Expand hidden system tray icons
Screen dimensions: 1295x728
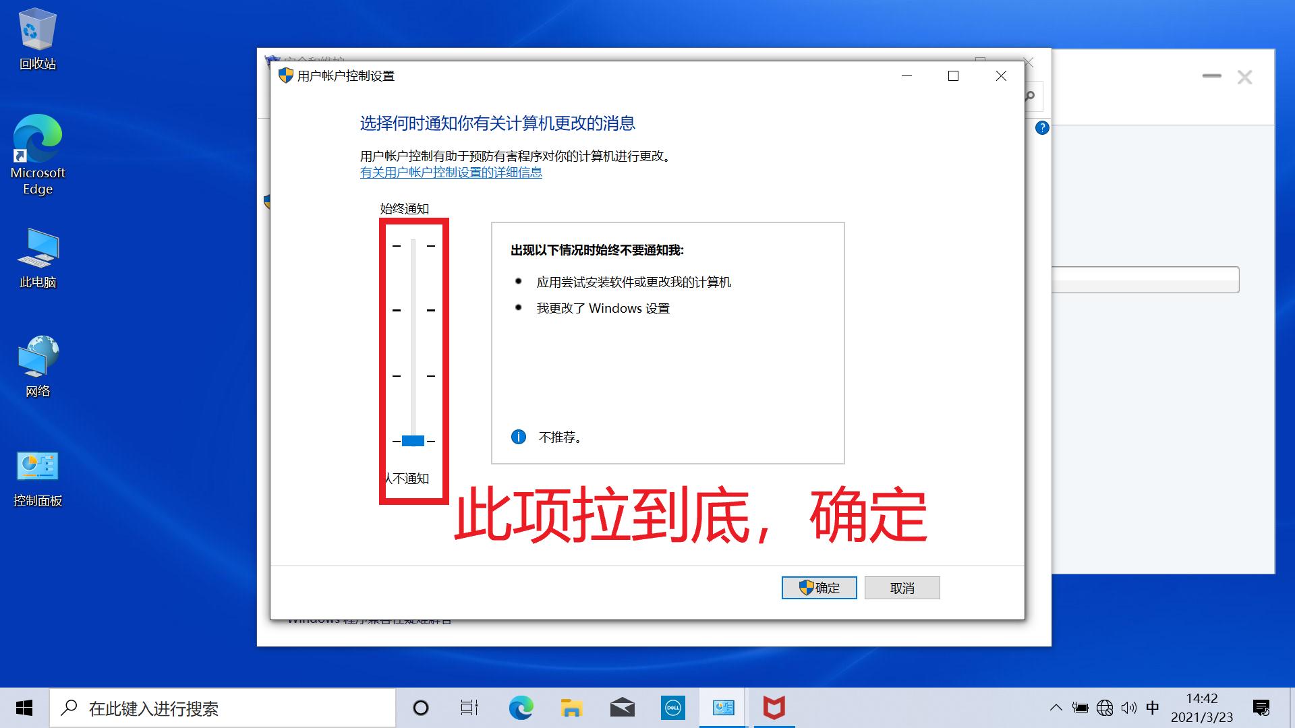click(x=1057, y=708)
